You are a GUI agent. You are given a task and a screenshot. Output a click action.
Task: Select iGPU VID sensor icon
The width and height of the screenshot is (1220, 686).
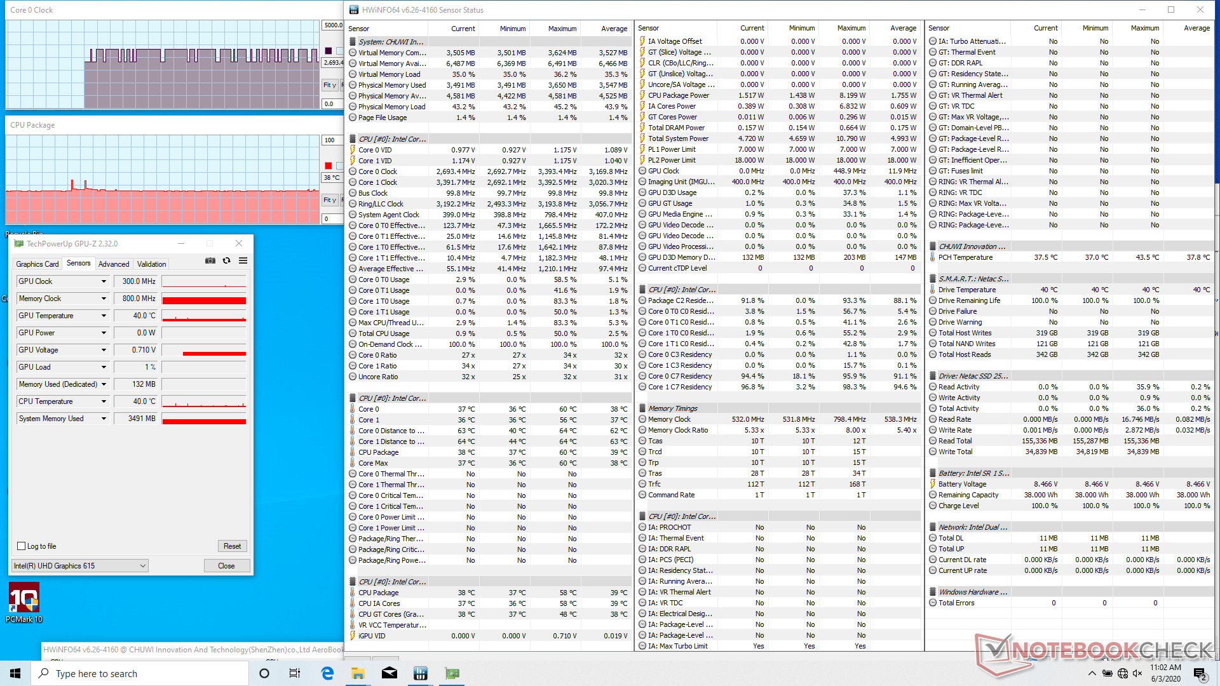point(353,636)
